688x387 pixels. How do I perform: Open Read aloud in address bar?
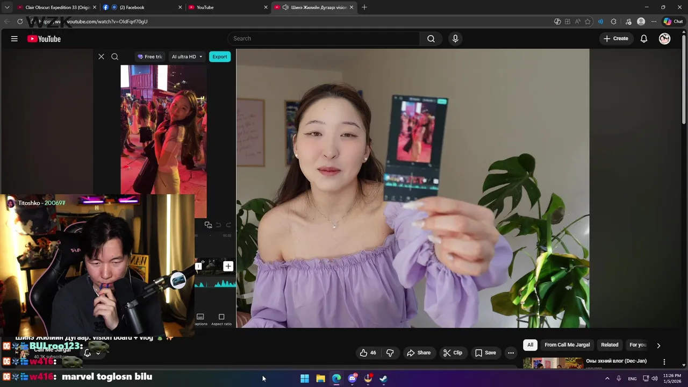pyautogui.click(x=577, y=21)
